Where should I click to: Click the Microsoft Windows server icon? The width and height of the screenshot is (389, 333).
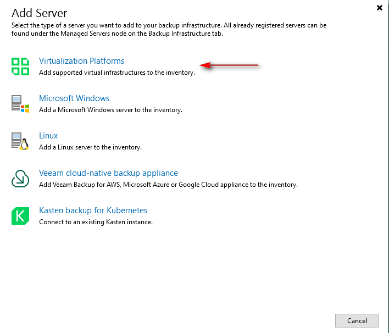click(20, 103)
